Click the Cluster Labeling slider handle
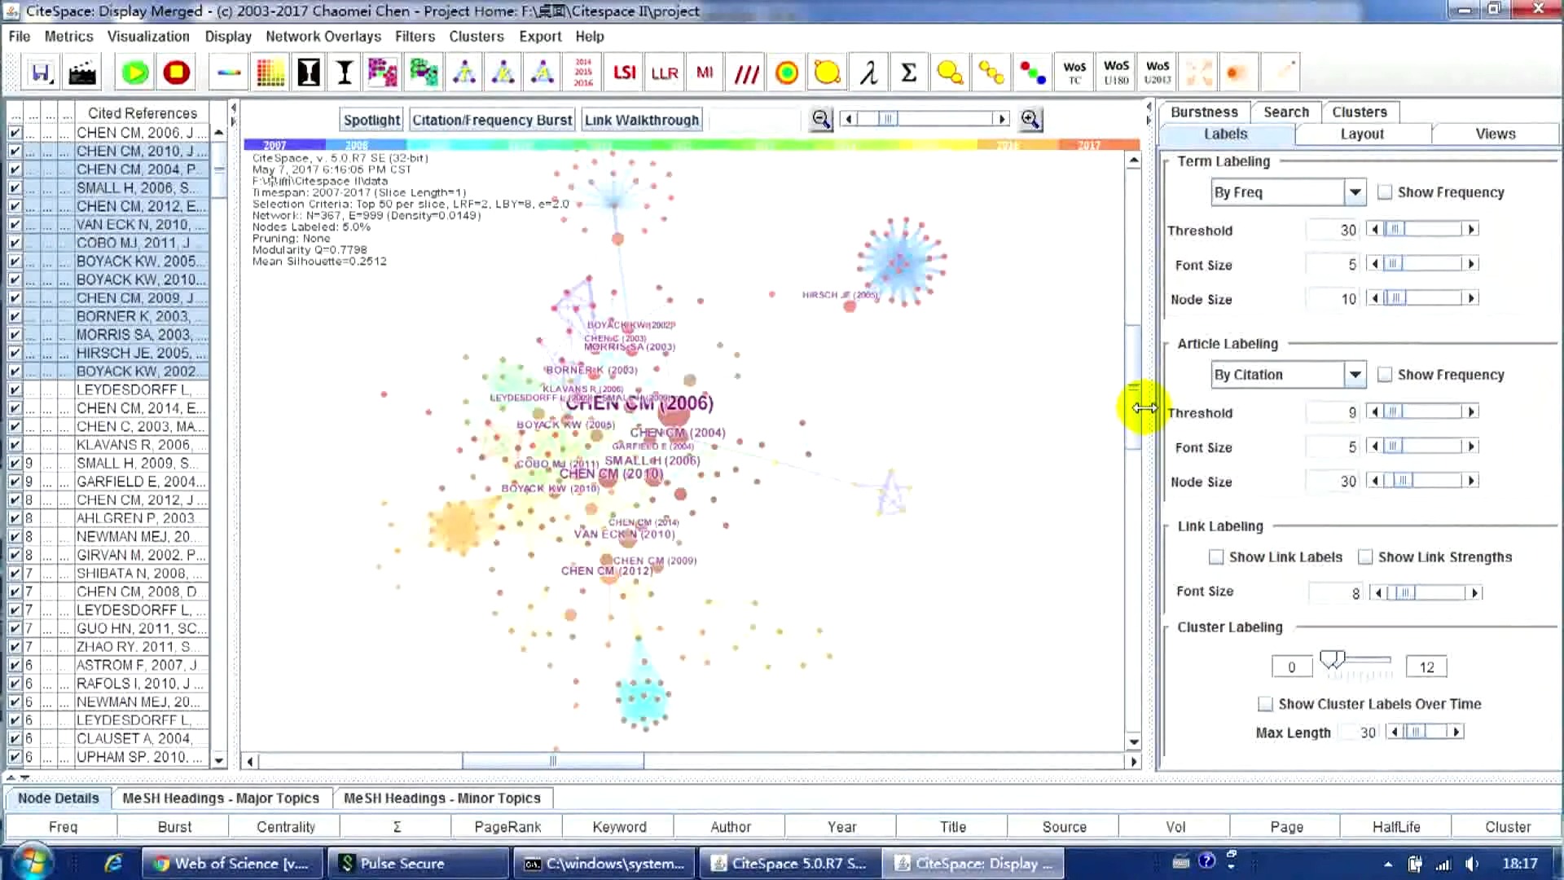This screenshot has height=880, width=1564. tap(1332, 659)
